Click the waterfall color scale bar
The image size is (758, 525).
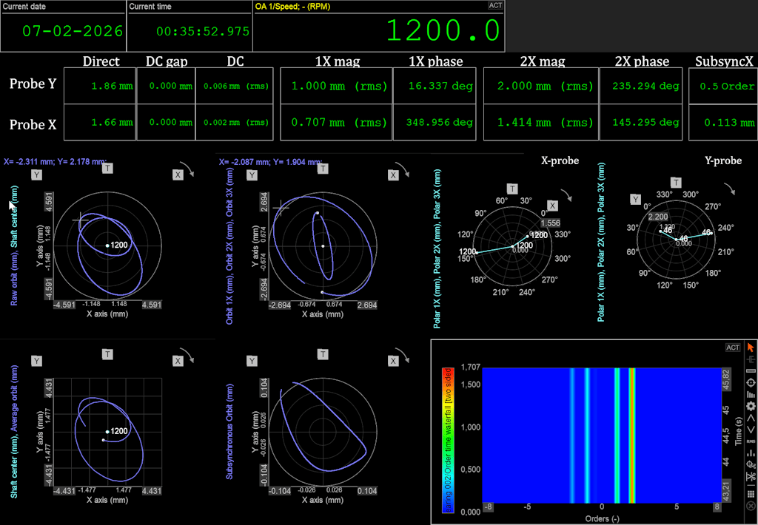(448, 440)
